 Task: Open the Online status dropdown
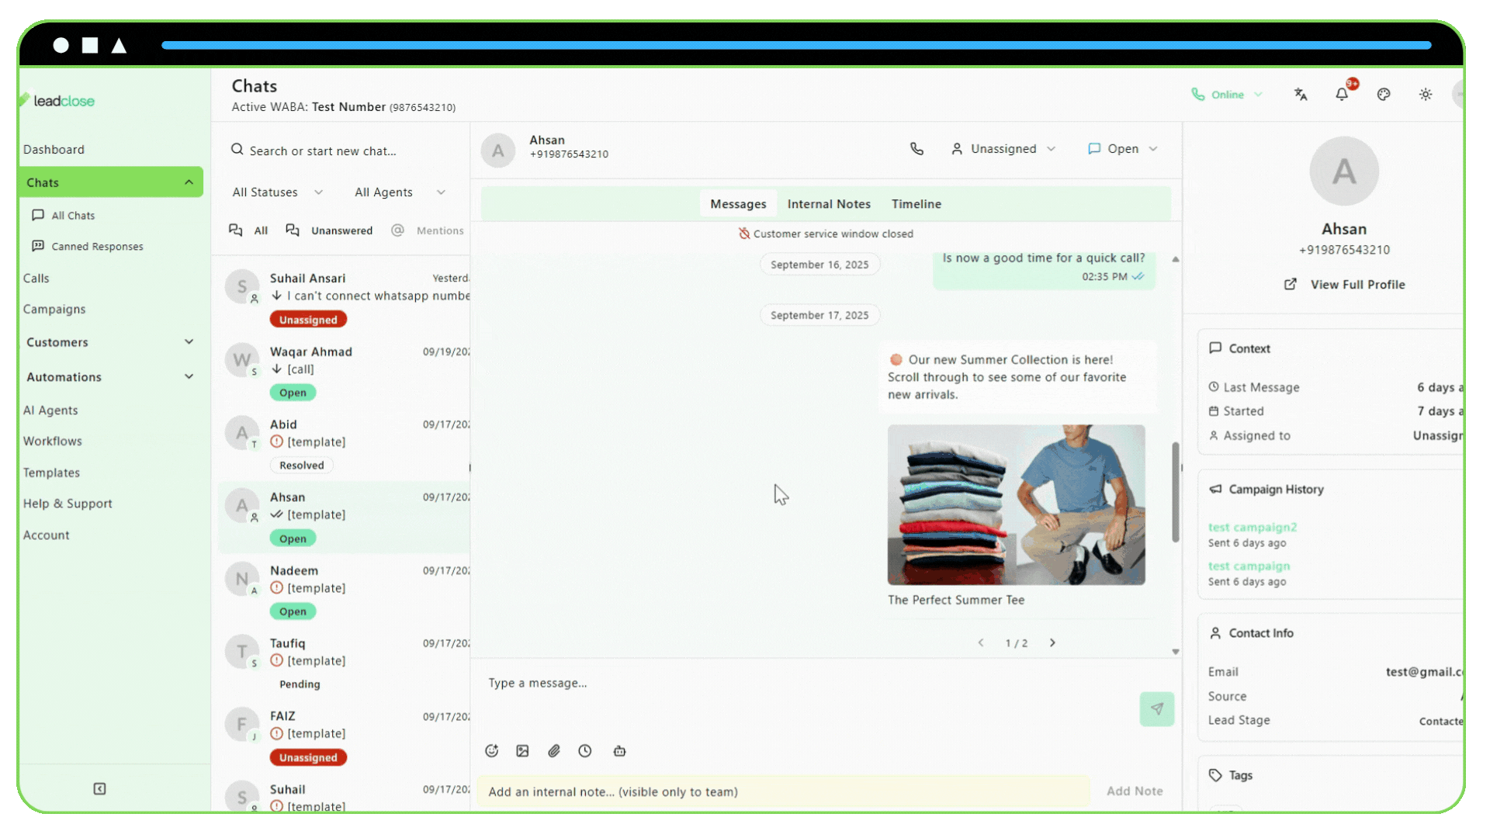click(1227, 95)
